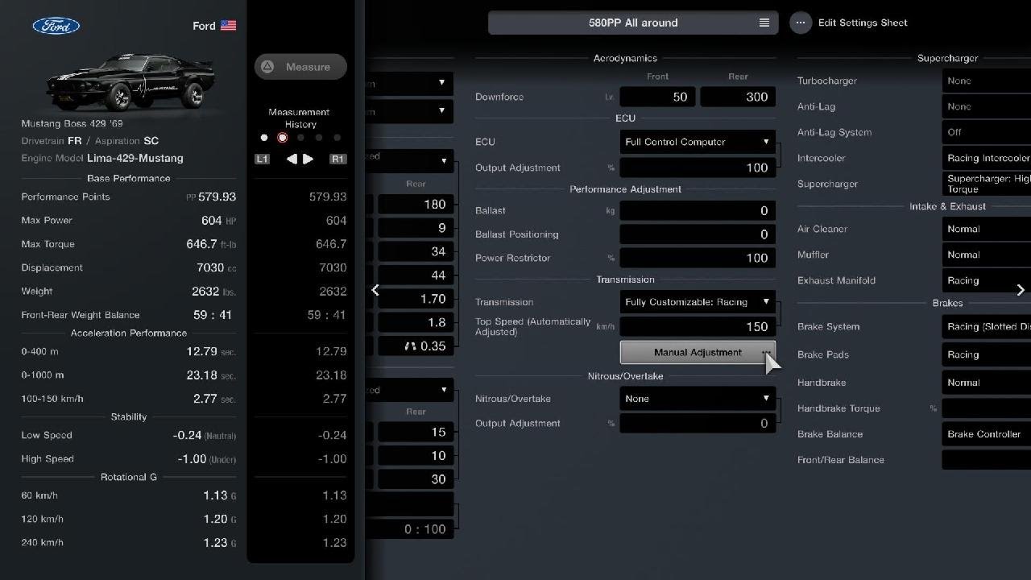Select the Rear column field showing 15
The image size is (1031, 580).
point(416,432)
